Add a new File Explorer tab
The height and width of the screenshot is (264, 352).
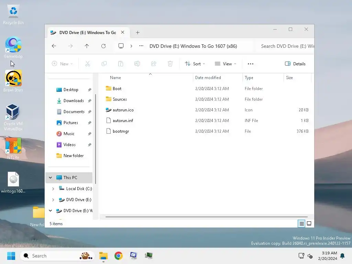tap(137, 33)
